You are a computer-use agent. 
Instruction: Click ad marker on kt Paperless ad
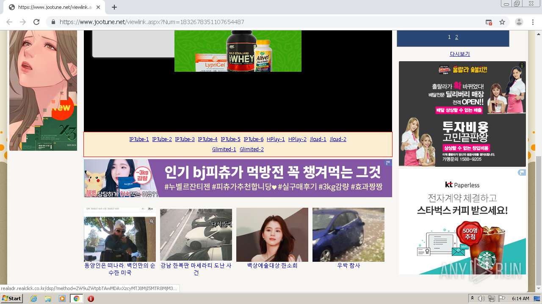click(x=522, y=172)
